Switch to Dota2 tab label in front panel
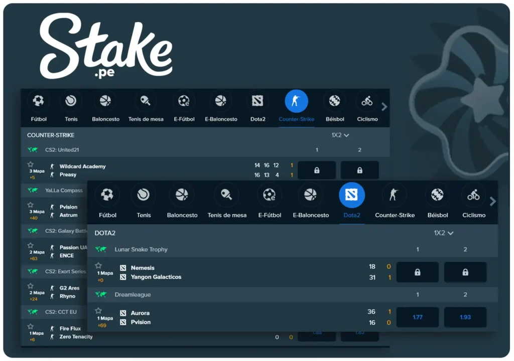Image resolution: width=514 pixels, height=361 pixels. coord(352,215)
